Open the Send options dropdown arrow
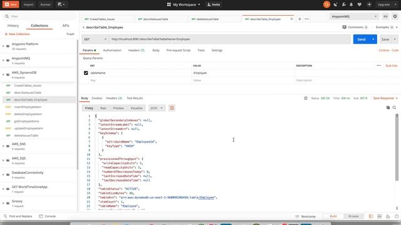Viewport: 401px width, 225px height. tap(373, 39)
